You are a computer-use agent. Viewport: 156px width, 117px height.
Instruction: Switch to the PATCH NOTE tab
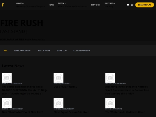pos(44,51)
